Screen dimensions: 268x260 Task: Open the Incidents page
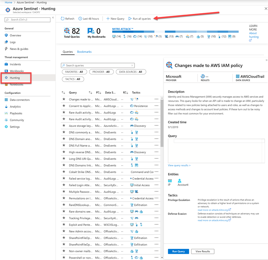pyautogui.click(x=15, y=64)
